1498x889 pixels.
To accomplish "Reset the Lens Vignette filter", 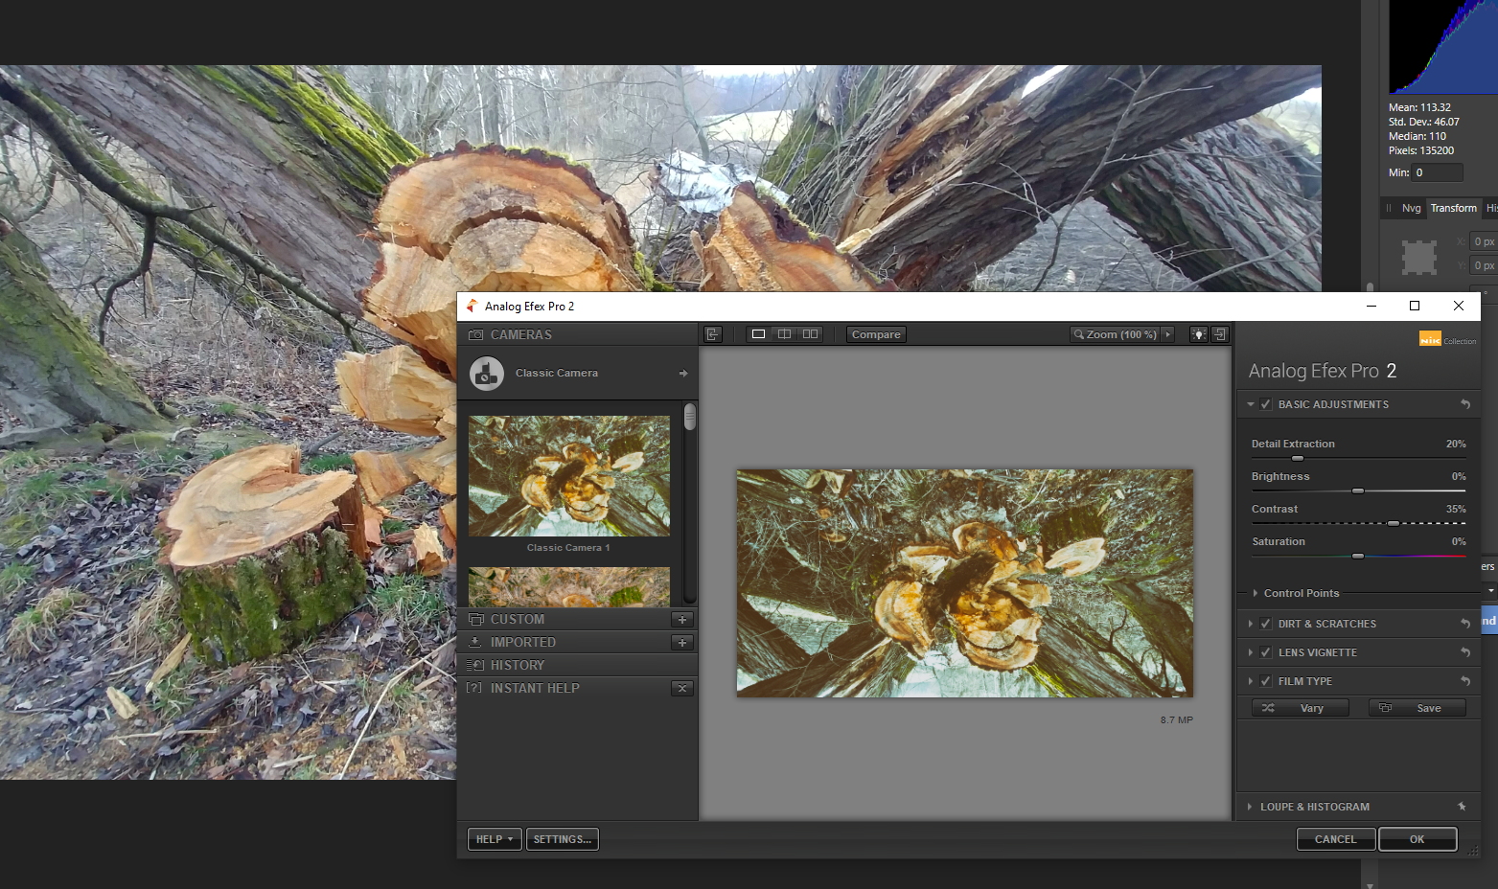I will pyautogui.click(x=1465, y=652).
